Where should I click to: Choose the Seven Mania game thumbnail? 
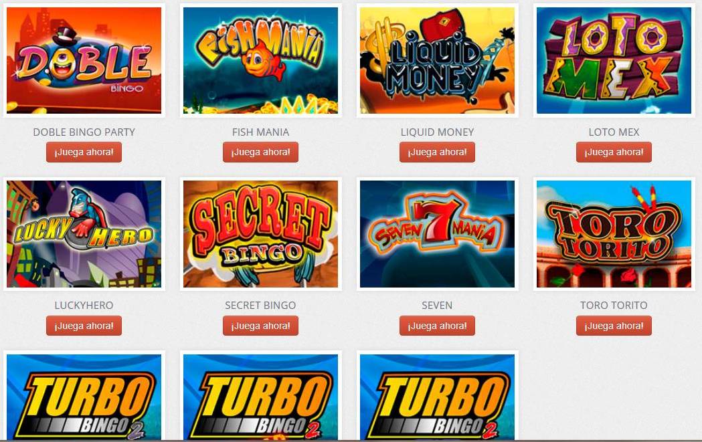tap(437, 234)
